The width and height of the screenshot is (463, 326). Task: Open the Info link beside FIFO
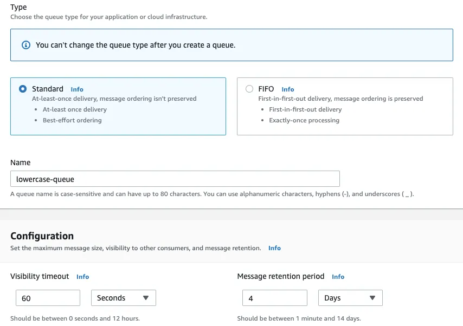288,89
